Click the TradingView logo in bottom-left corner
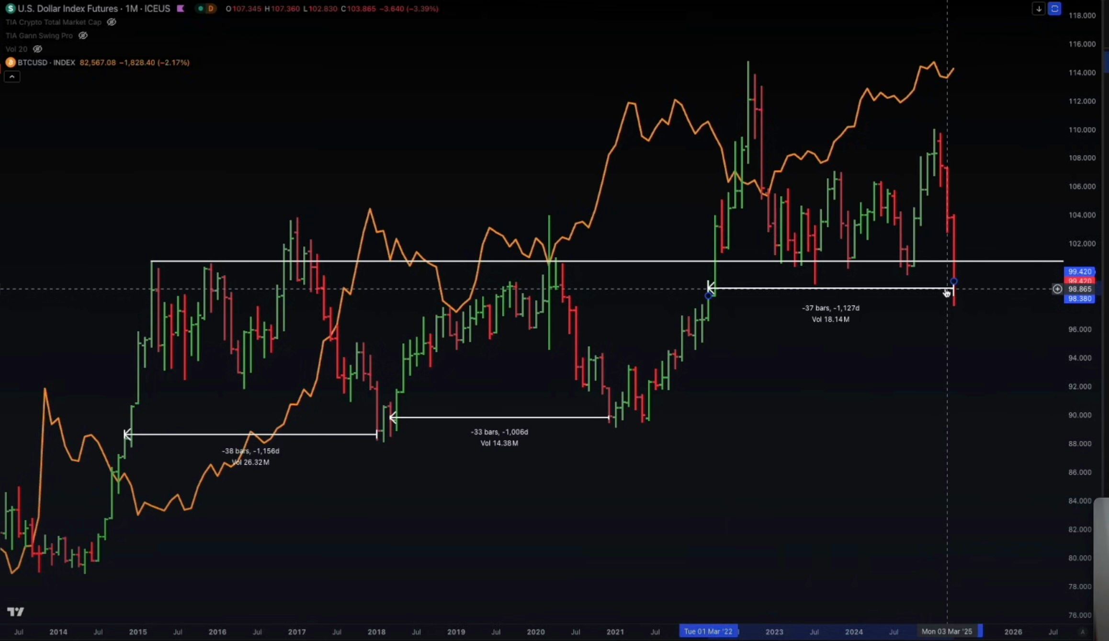1109x641 pixels. click(x=16, y=611)
